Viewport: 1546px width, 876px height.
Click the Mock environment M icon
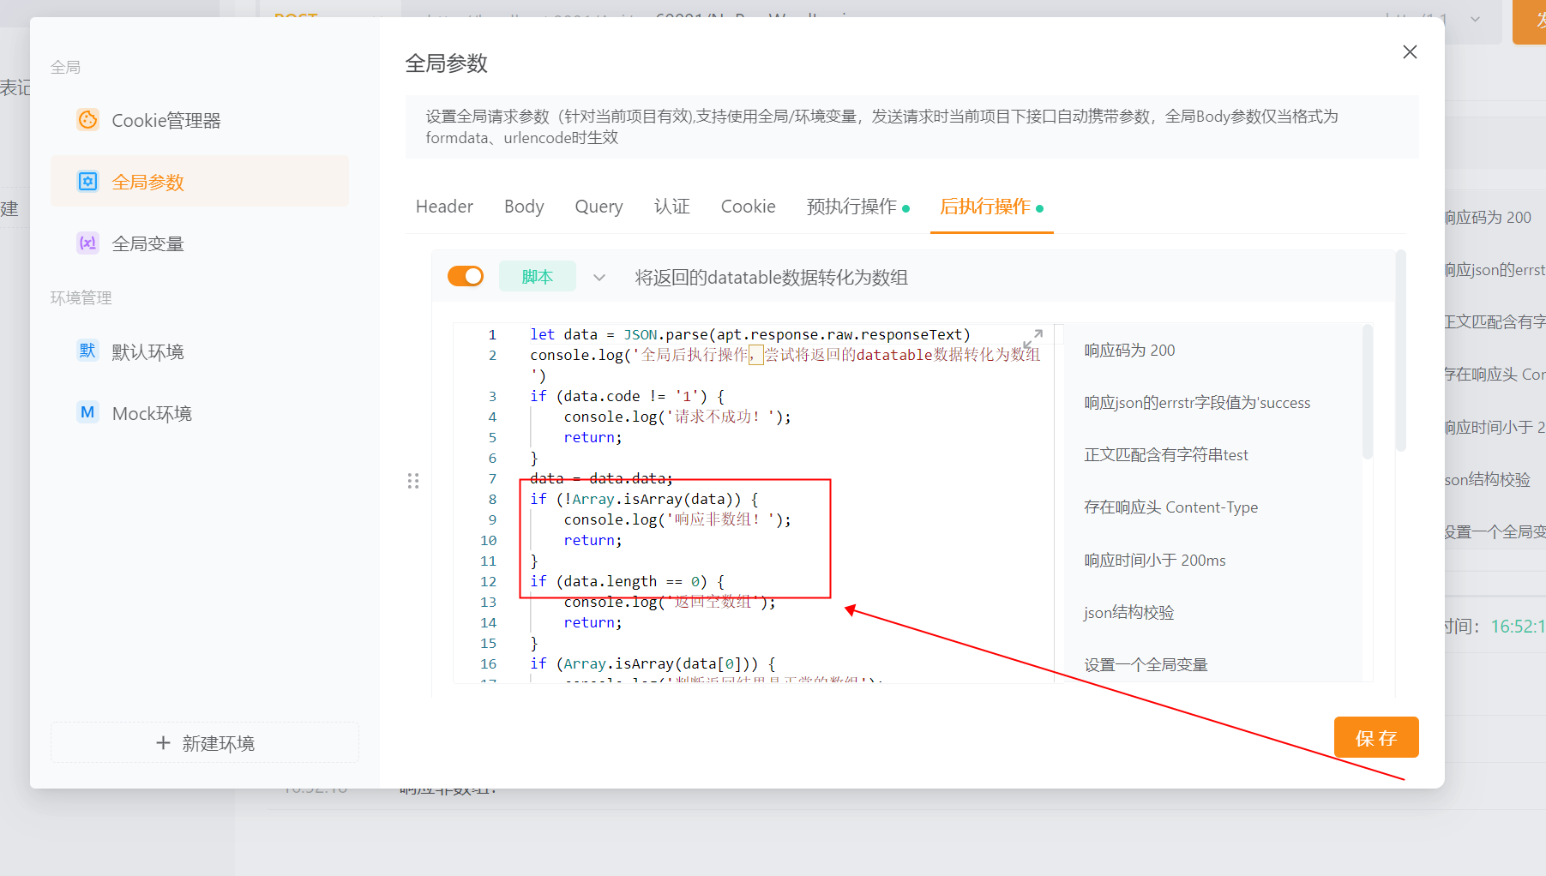[87, 412]
